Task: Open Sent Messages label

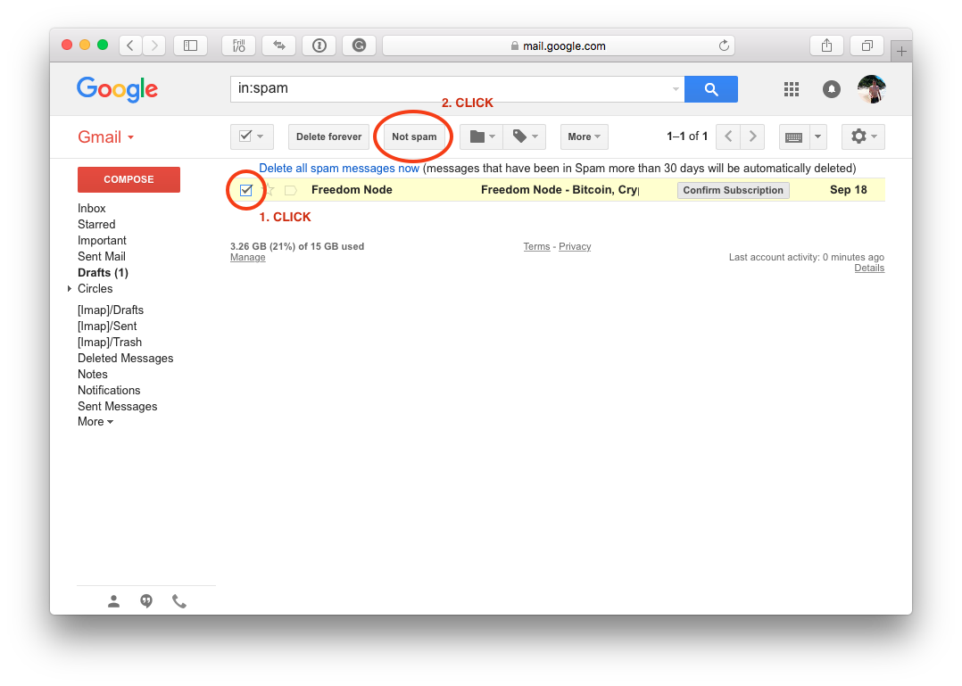Action: click(117, 407)
